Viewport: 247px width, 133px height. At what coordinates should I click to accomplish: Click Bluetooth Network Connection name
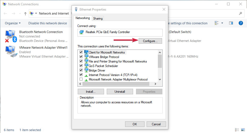tap(41, 32)
